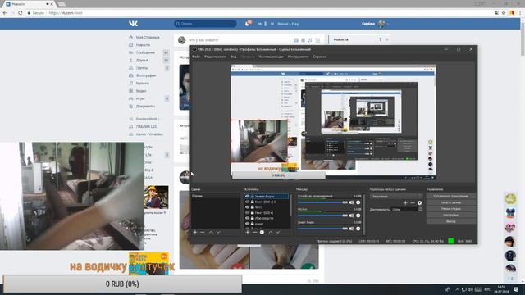Bookmark page with star in Chrome address bar
The width and height of the screenshot is (525, 295).
click(504, 13)
